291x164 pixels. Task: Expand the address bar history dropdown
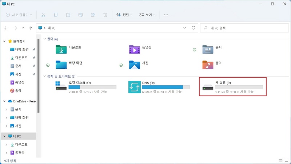tap(184, 28)
